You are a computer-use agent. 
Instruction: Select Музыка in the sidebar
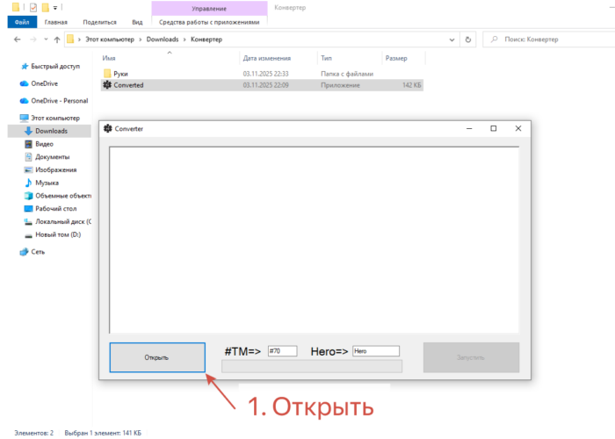tap(47, 183)
